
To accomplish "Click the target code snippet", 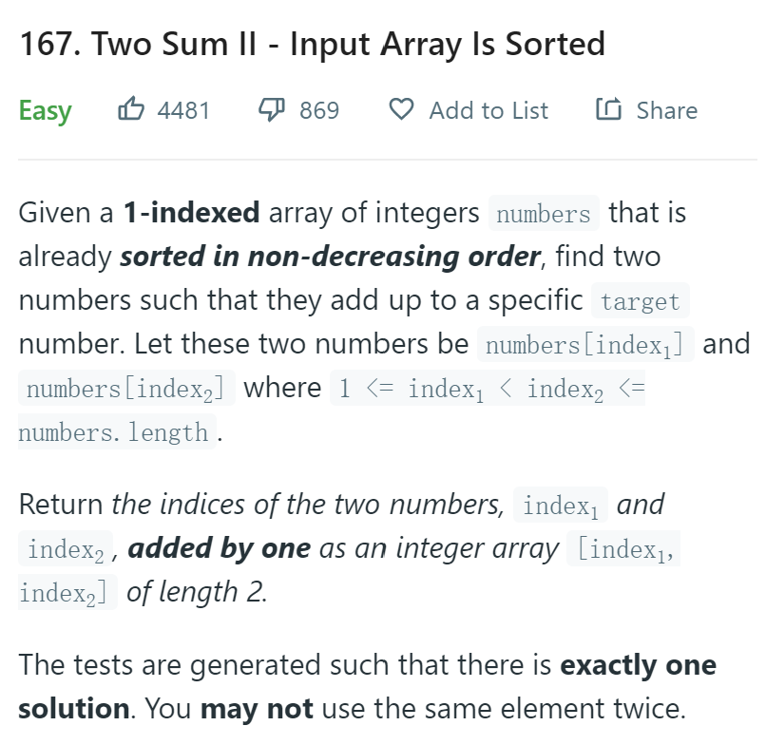I will click(641, 301).
